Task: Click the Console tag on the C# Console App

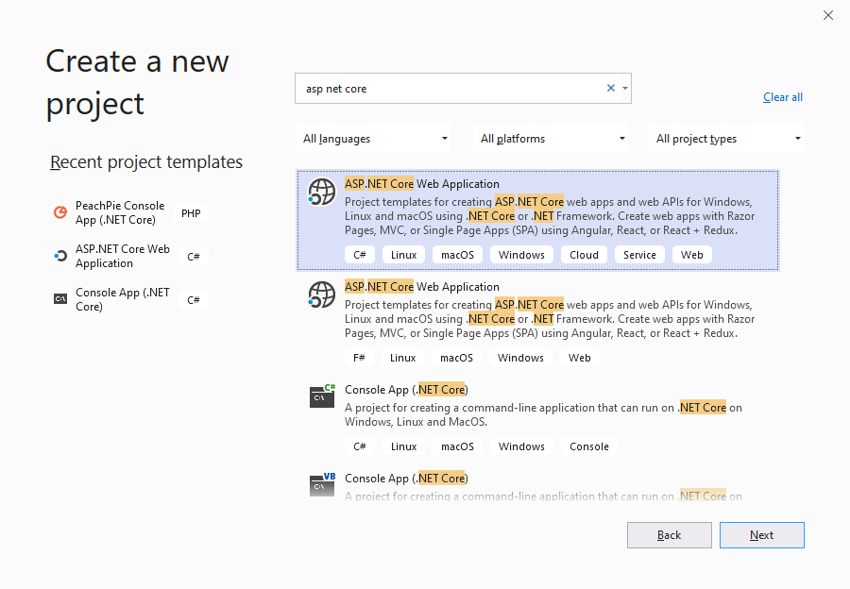Action: coord(589,446)
